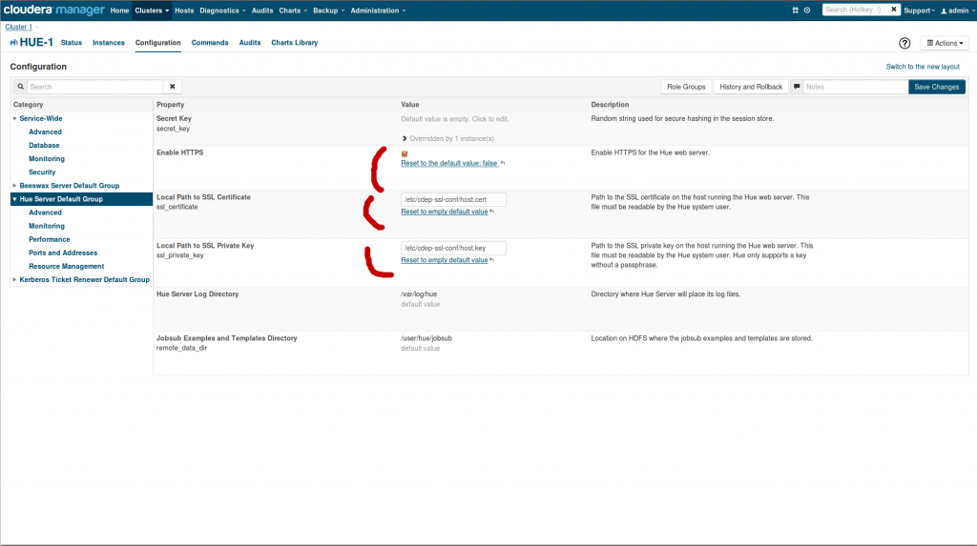Uncheck the Enable HTTPS checkbox
Screen dimensions: 977x546
pos(405,153)
